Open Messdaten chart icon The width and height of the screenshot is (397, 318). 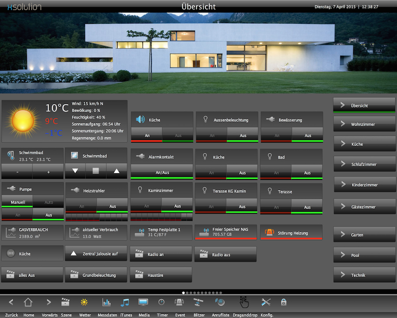[x=106, y=303]
